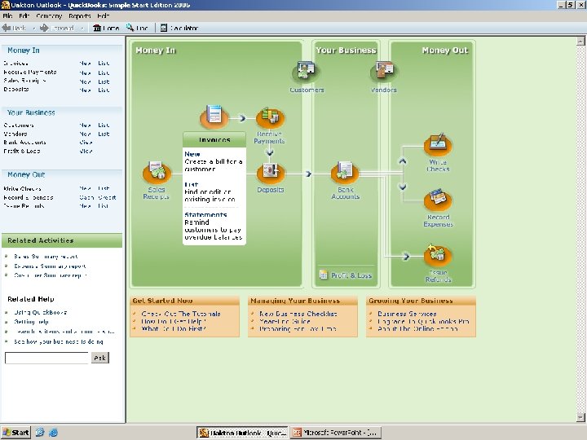Open What Do I Do First link
This screenshot has width=587, height=440.
(x=174, y=328)
